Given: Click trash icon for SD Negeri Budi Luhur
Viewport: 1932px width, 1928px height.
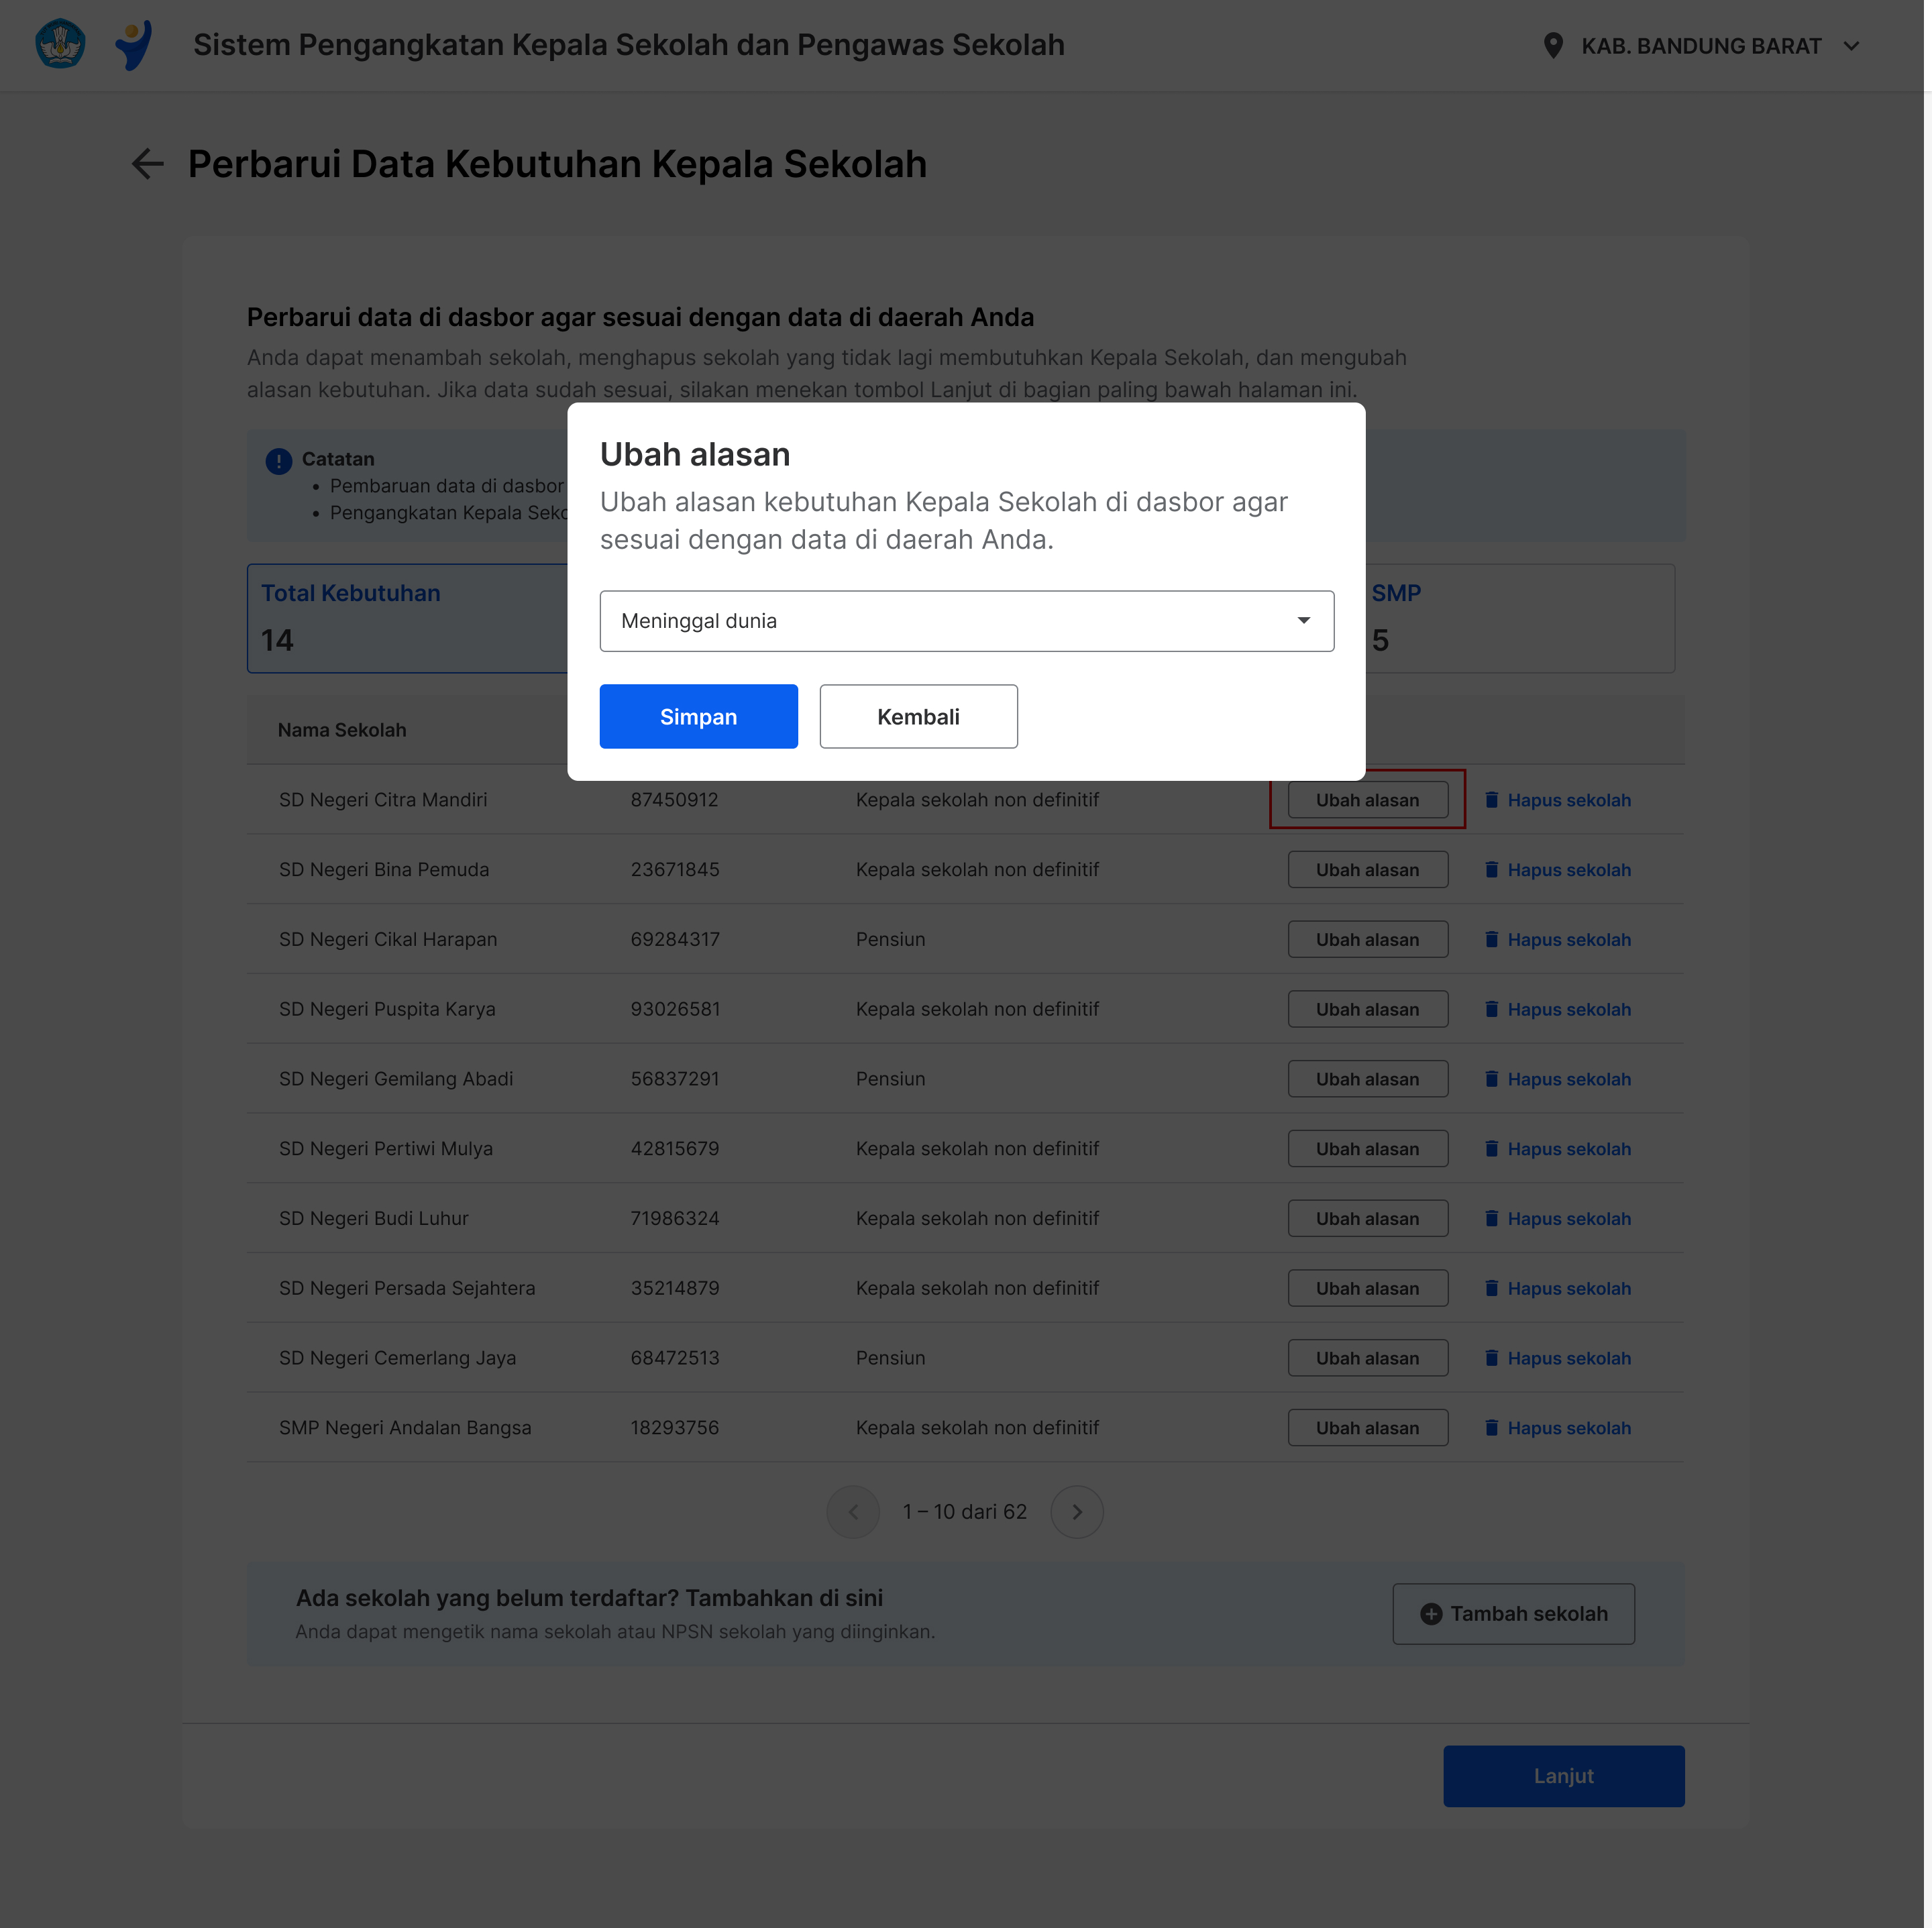Looking at the screenshot, I should (x=1491, y=1218).
